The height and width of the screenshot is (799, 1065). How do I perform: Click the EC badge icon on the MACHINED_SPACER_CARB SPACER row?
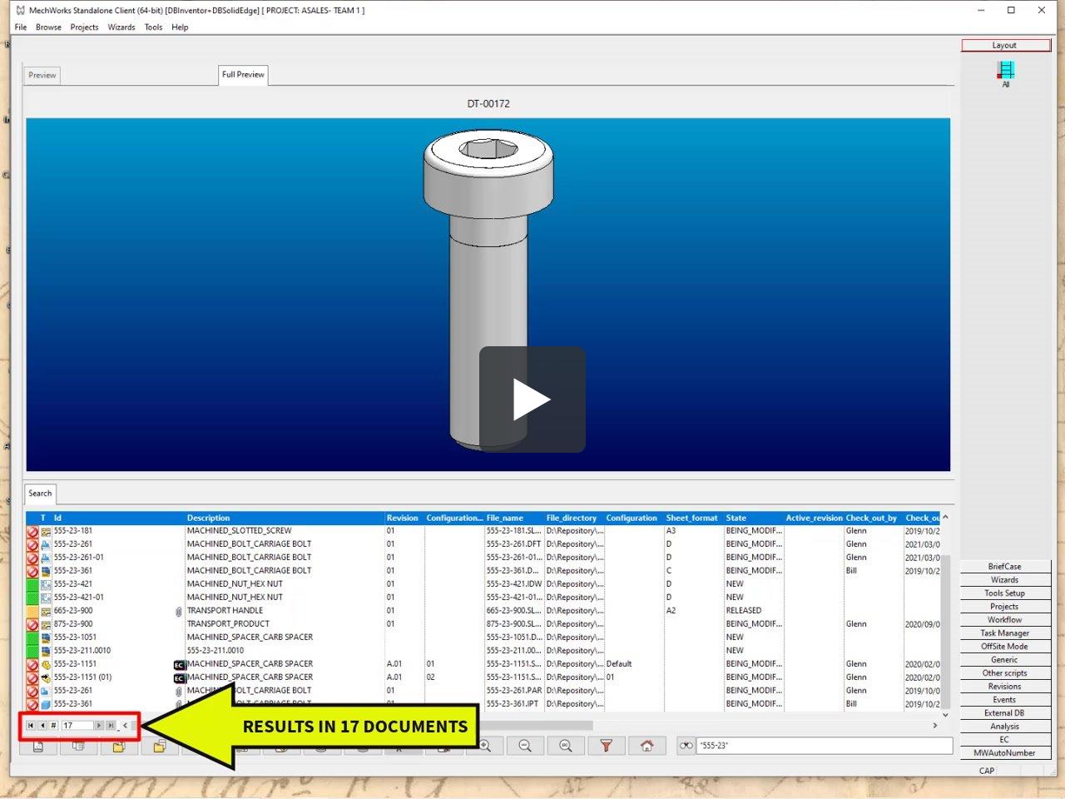[x=179, y=663]
